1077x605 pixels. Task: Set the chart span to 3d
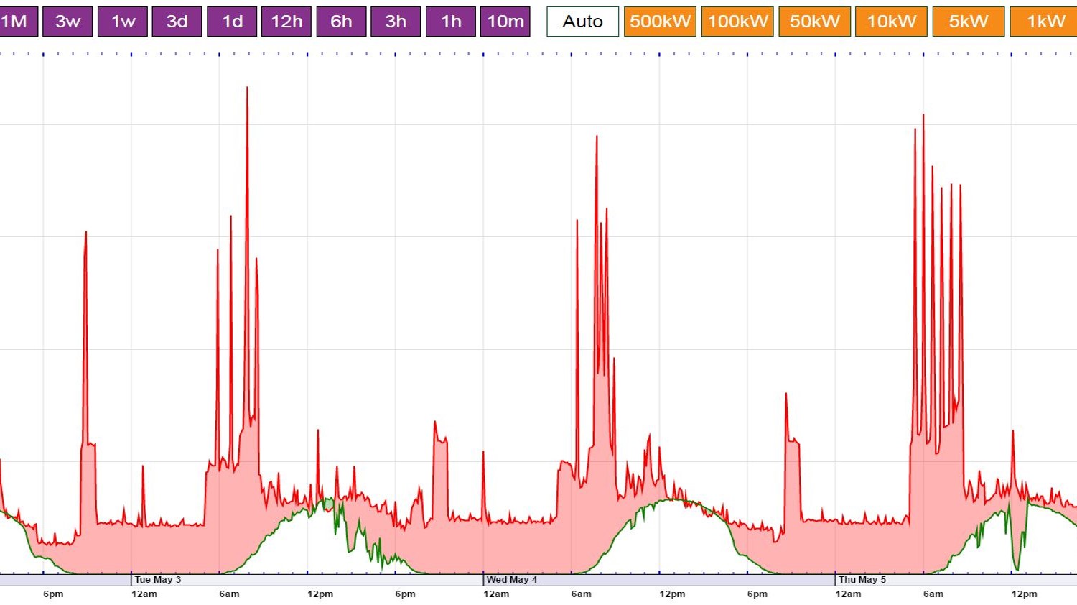pos(177,22)
